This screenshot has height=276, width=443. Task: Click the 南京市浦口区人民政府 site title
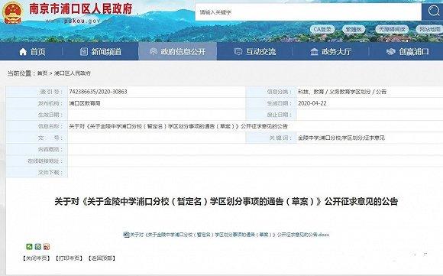pyautogui.click(x=81, y=8)
